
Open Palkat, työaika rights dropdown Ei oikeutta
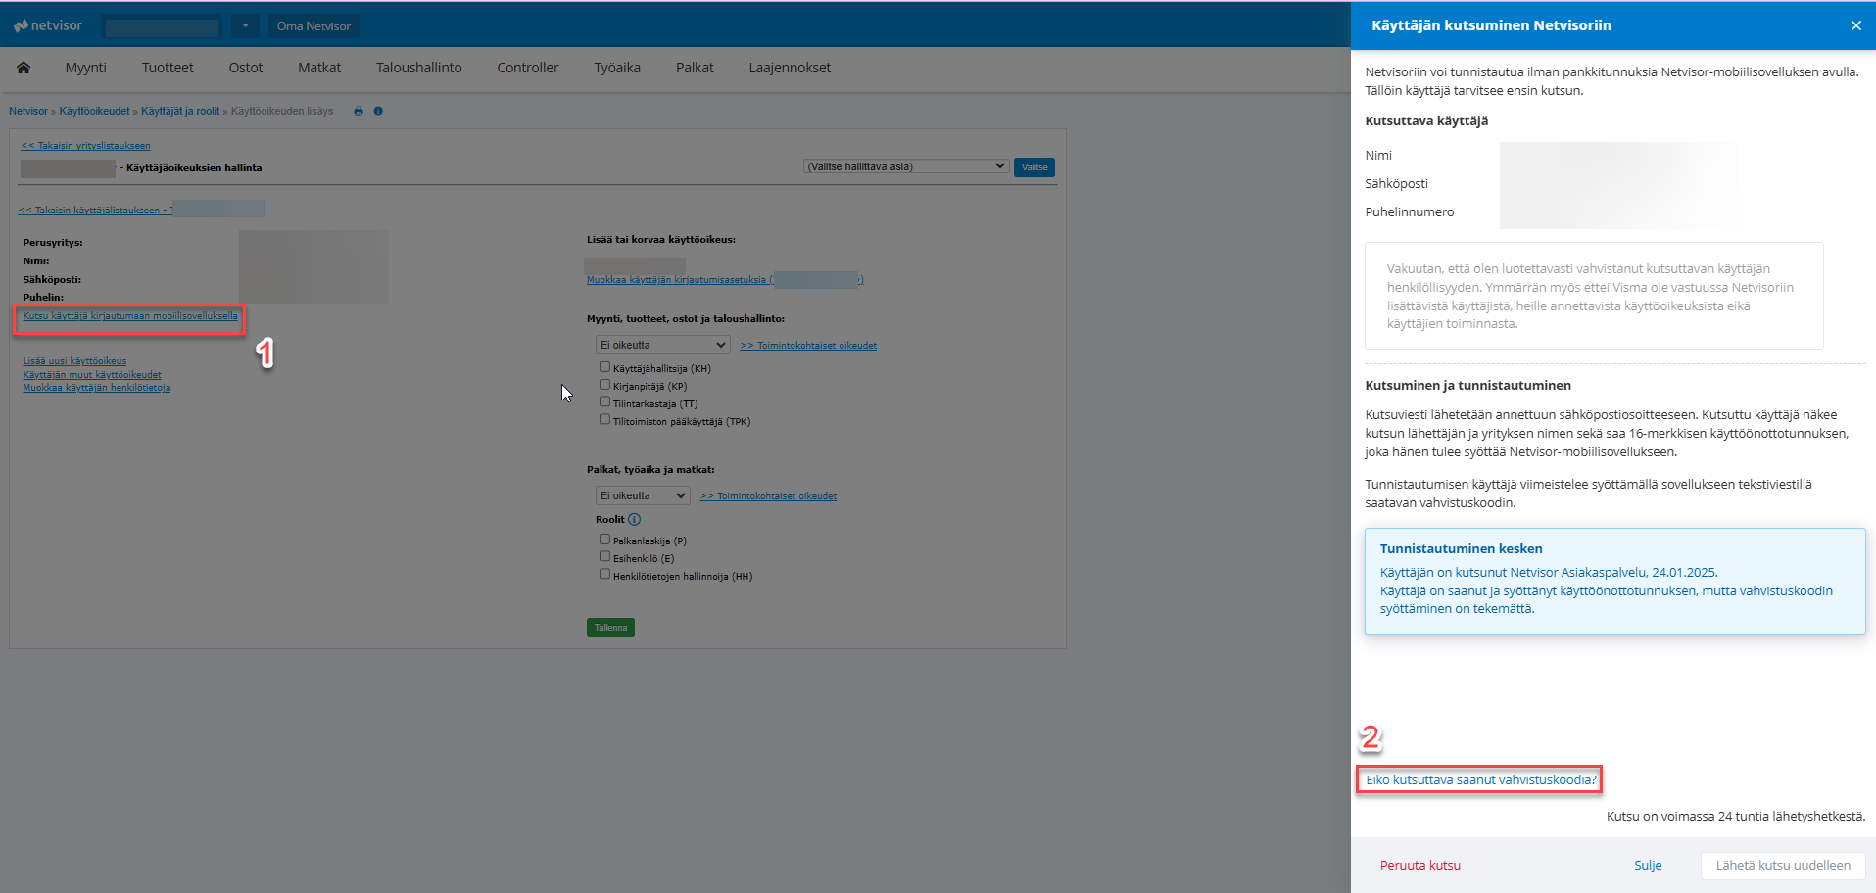(643, 495)
